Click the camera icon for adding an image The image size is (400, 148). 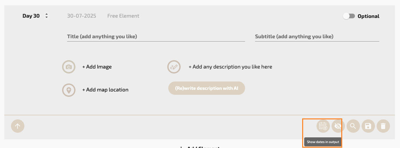69,67
